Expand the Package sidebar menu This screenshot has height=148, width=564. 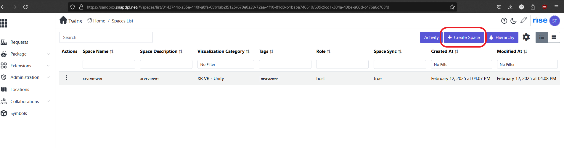25,54
